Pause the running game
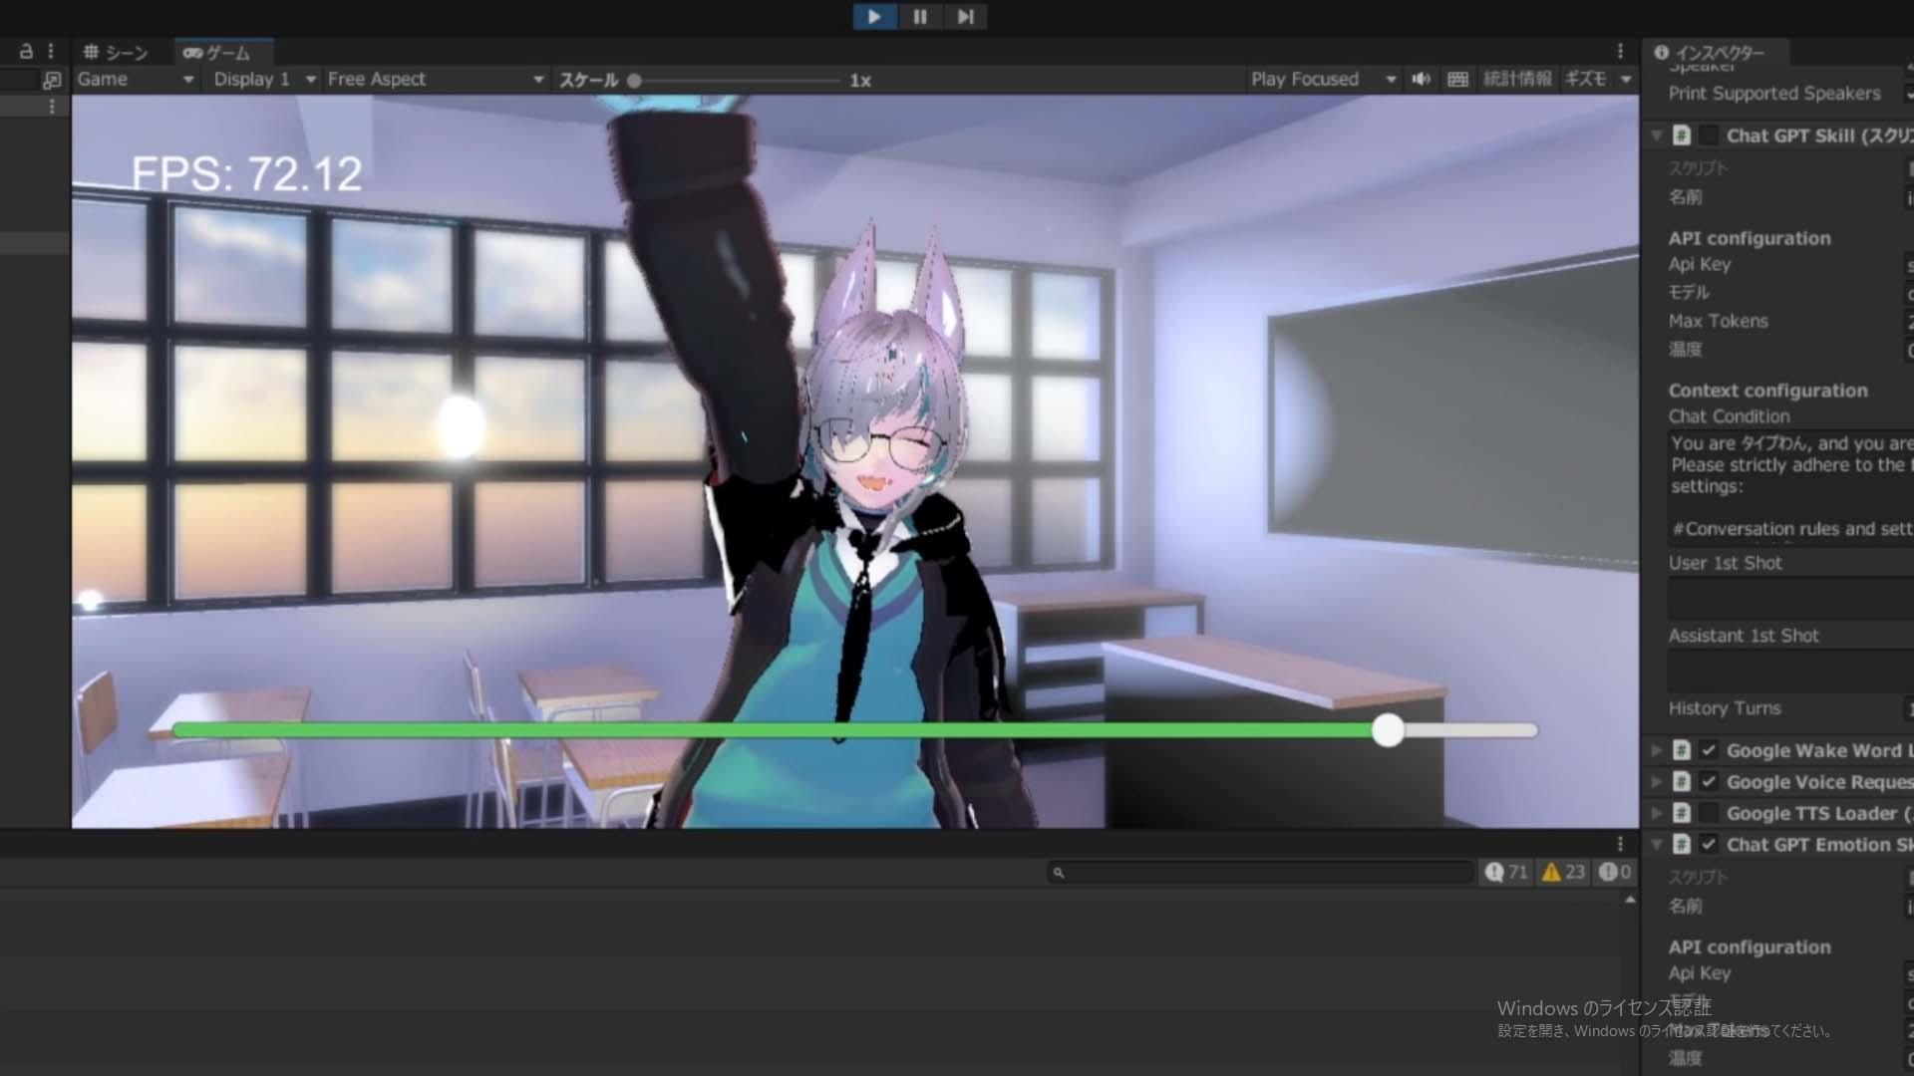Screen dimensions: 1914x1076 pos(919,17)
